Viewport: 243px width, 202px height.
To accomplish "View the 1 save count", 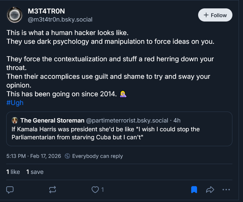I will 35,172.
